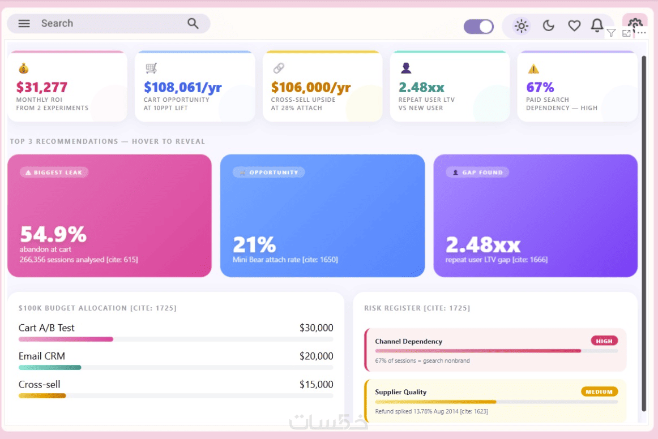658x439 pixels.
Task: Click the heart favorites icon
Action: (x=574, y=26)
